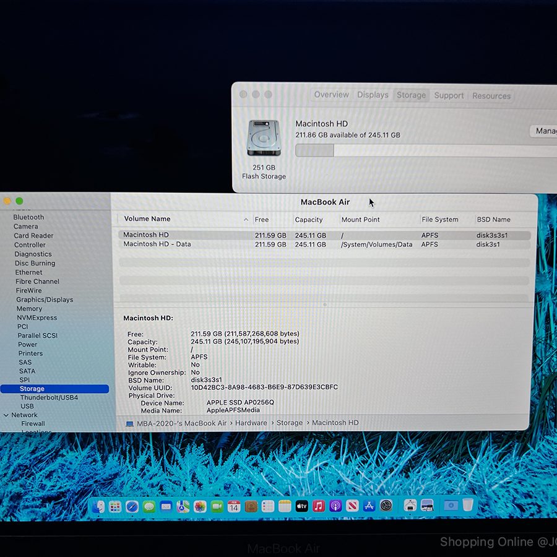This screenshot has width=557, height=557.
Task: Sort volumes by the Capacity column header
Action: 309,220
